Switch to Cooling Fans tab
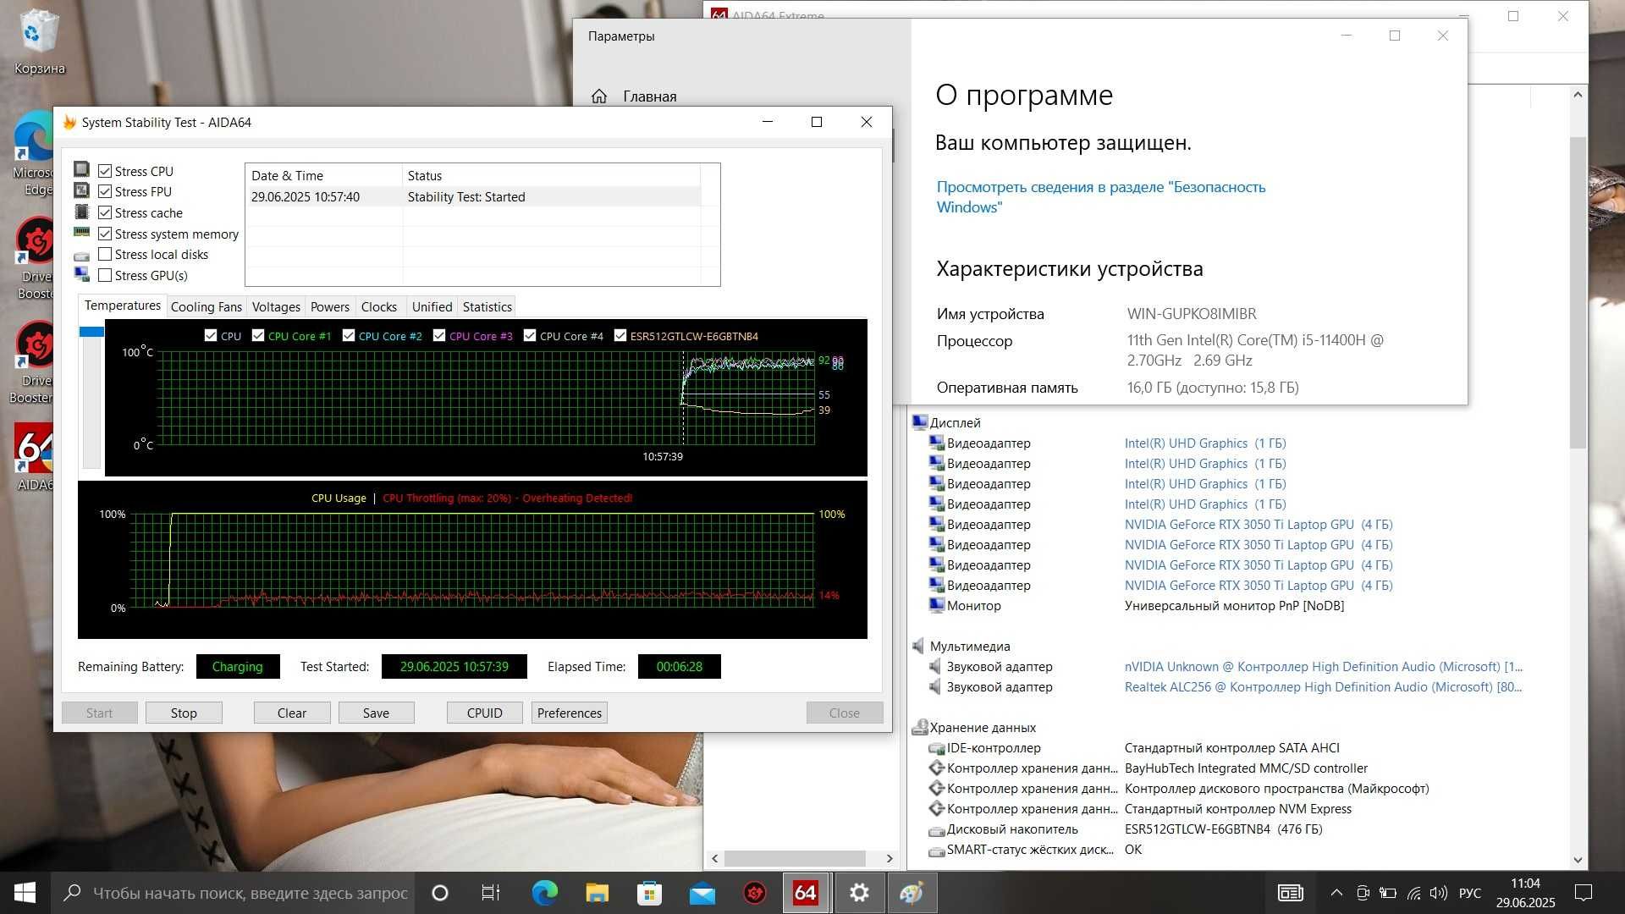Screen dimensions: 1625x914 tap(206, 306)
